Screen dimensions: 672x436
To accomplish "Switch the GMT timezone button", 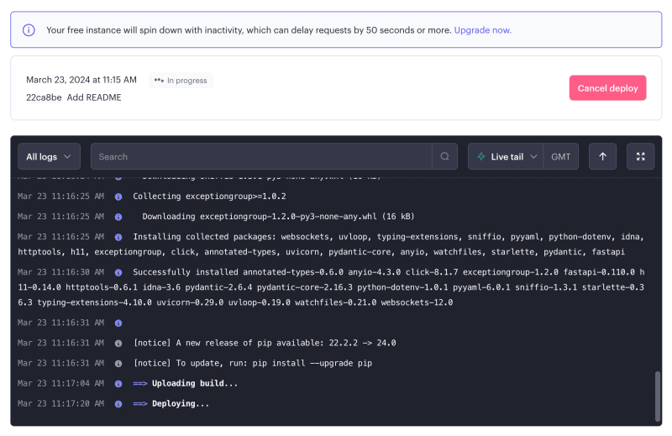I will [561, 156].
